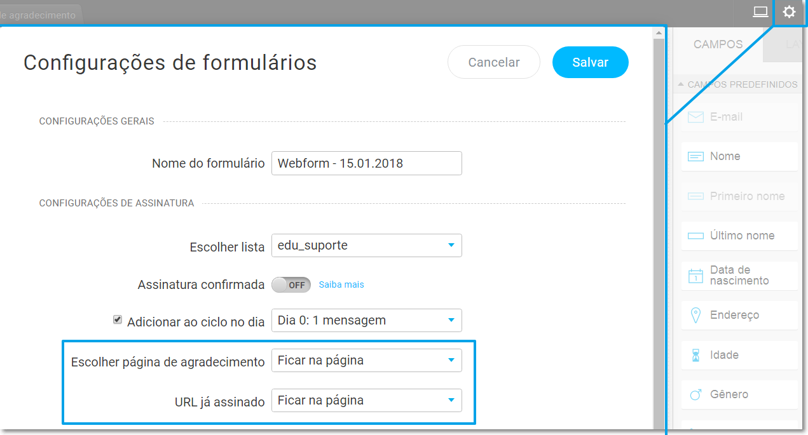Expand the Dia 0: 1 mensagem dropdown
Screen dimensions: 808x435
[x=367, y=320]
